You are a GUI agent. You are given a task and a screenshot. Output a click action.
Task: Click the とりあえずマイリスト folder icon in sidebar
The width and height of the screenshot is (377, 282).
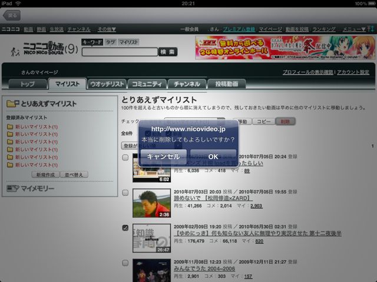(12, 103)
